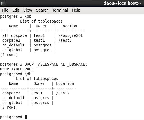The width and height of the screenshot is (144, 120).
Task: Click the daou@localhost window title
Action: [122, 3]
